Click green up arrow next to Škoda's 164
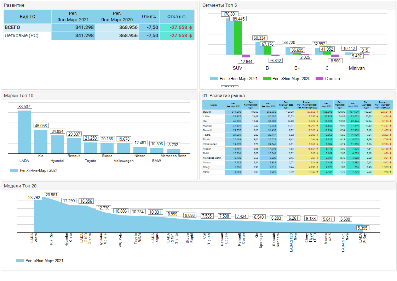 coord(317,140)
